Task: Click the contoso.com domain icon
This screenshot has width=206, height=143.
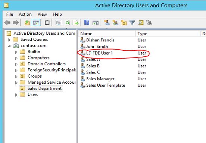Action: click(16, 46)
